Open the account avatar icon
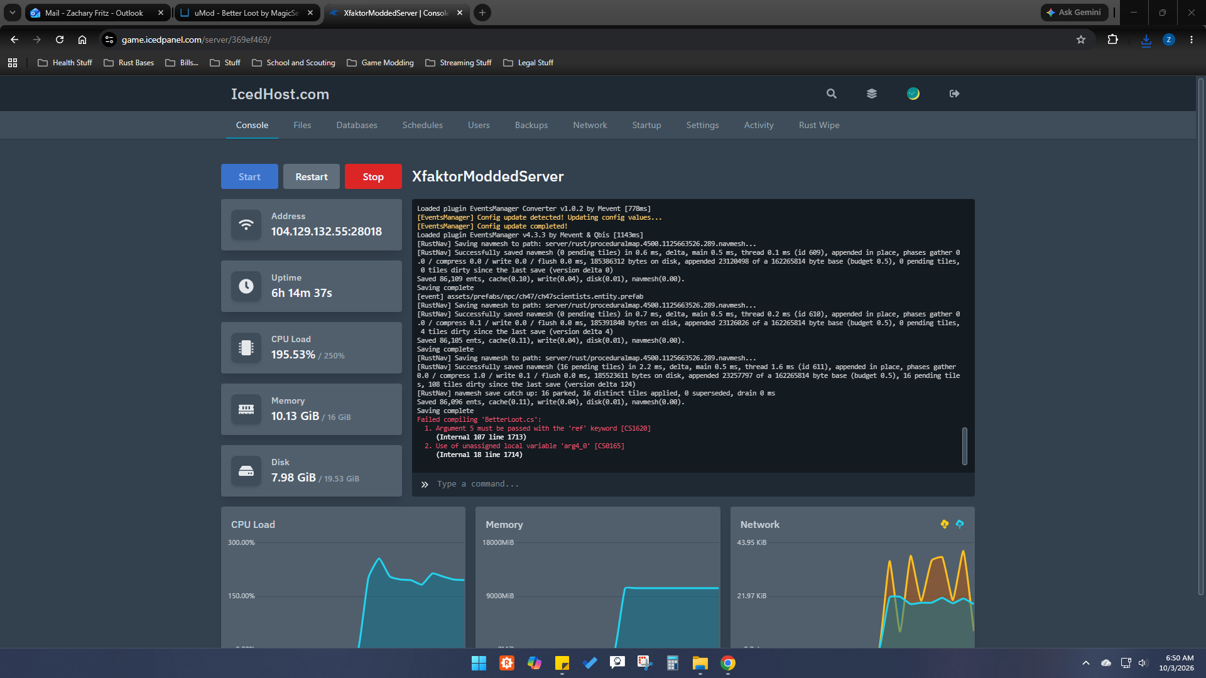Screen dimensions: 1206x678 point(913,94)
